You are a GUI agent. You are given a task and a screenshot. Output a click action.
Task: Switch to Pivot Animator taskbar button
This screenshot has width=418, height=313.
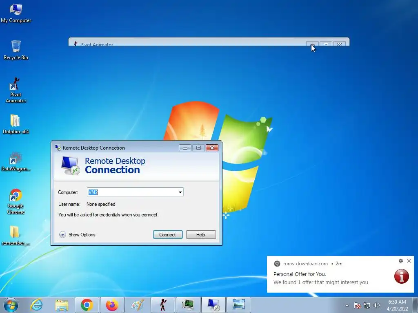click(x=162, y=305)
